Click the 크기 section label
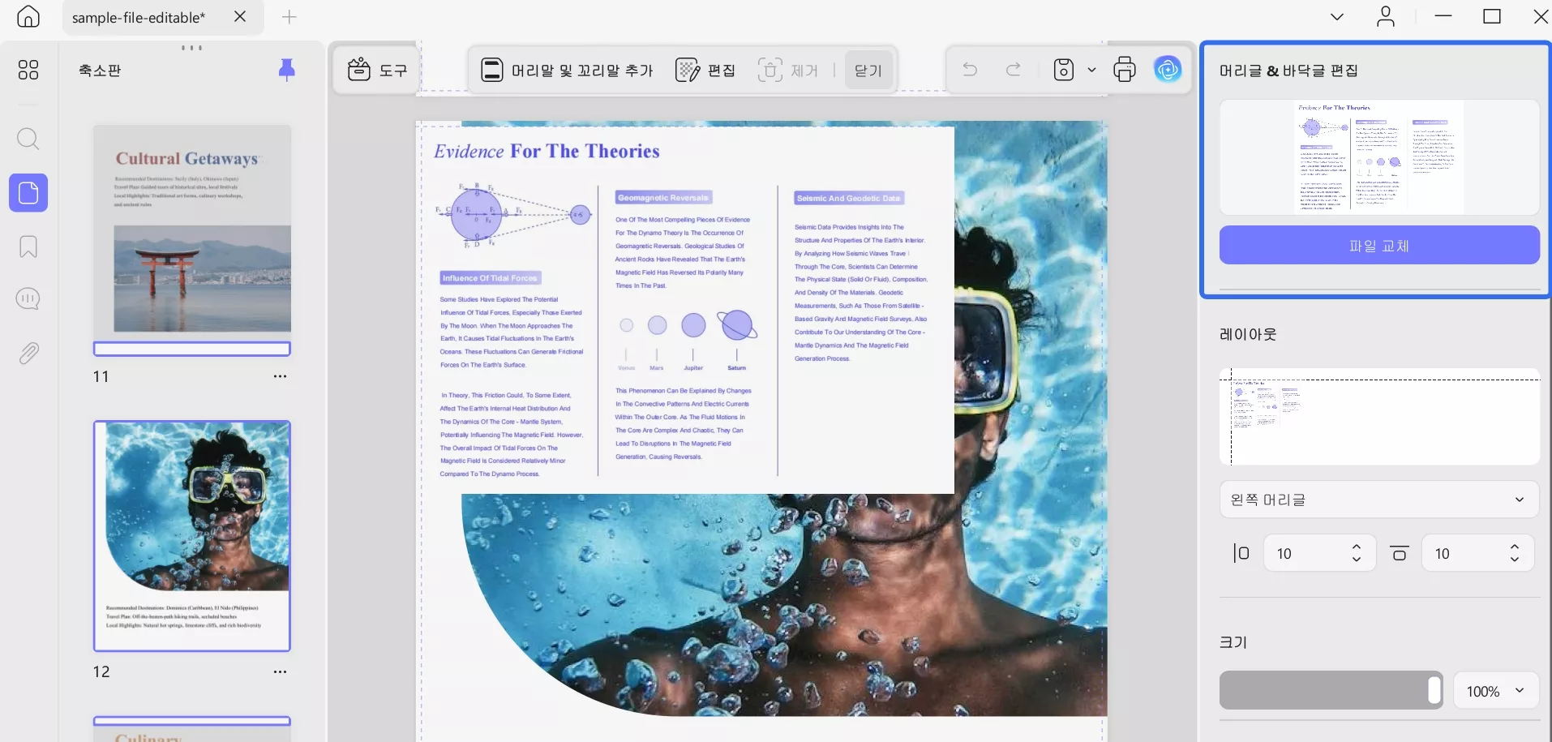 (1233, 642)
